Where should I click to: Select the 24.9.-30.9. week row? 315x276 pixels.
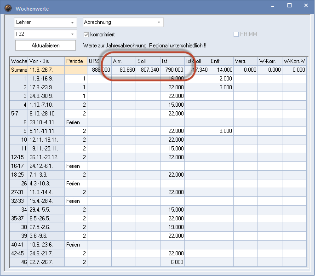pos(158,96)
